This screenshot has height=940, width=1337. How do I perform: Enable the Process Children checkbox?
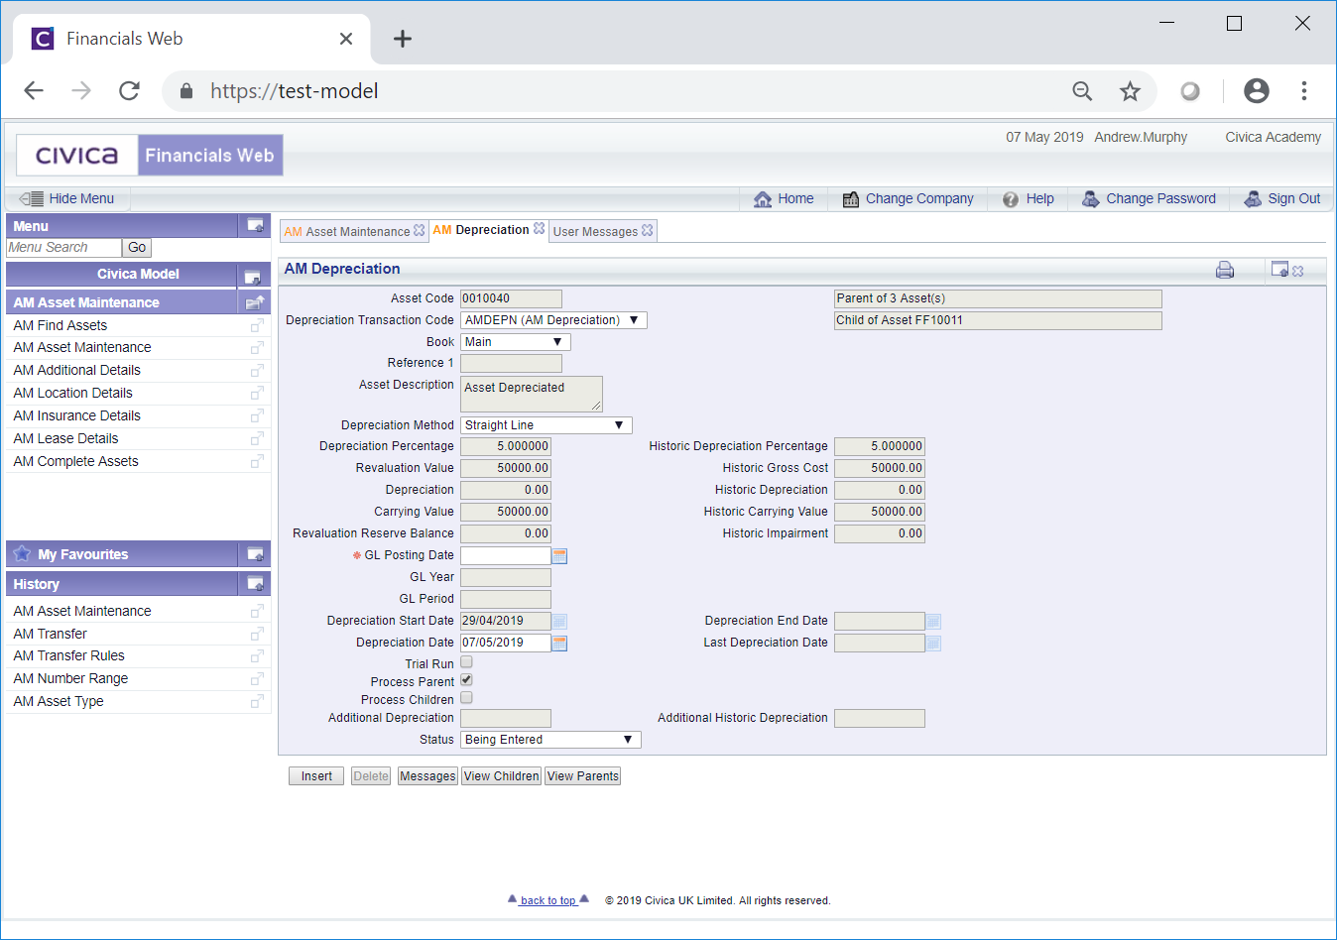point(466,698)
